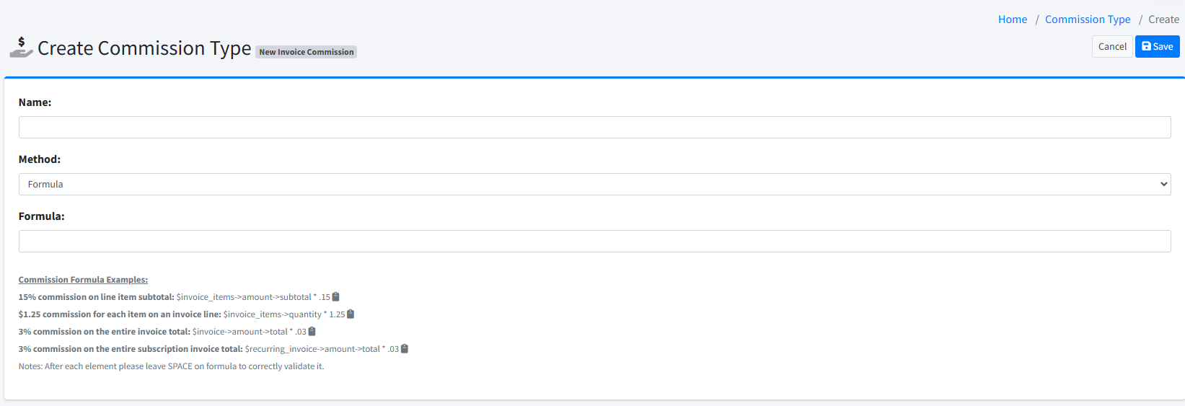Click the Name field label
Screen dimensions: 1185x406
point(35,102)
